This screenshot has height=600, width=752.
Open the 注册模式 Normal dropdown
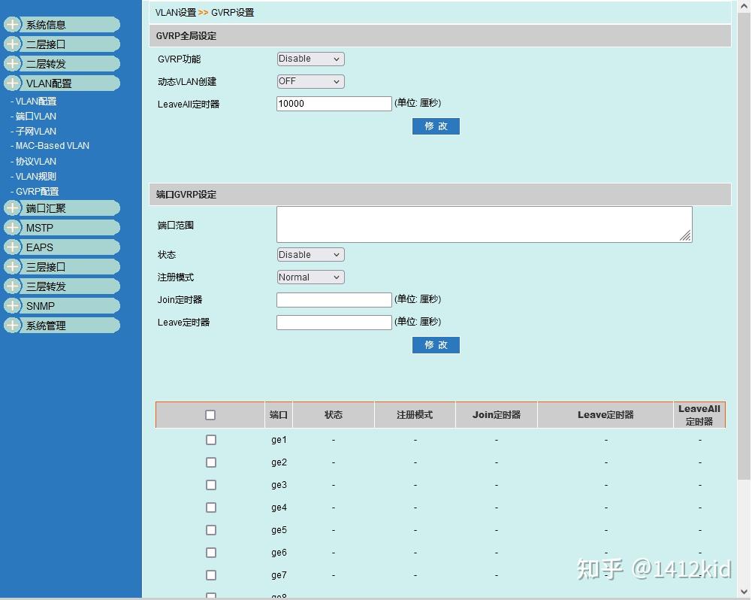[310, 277]
